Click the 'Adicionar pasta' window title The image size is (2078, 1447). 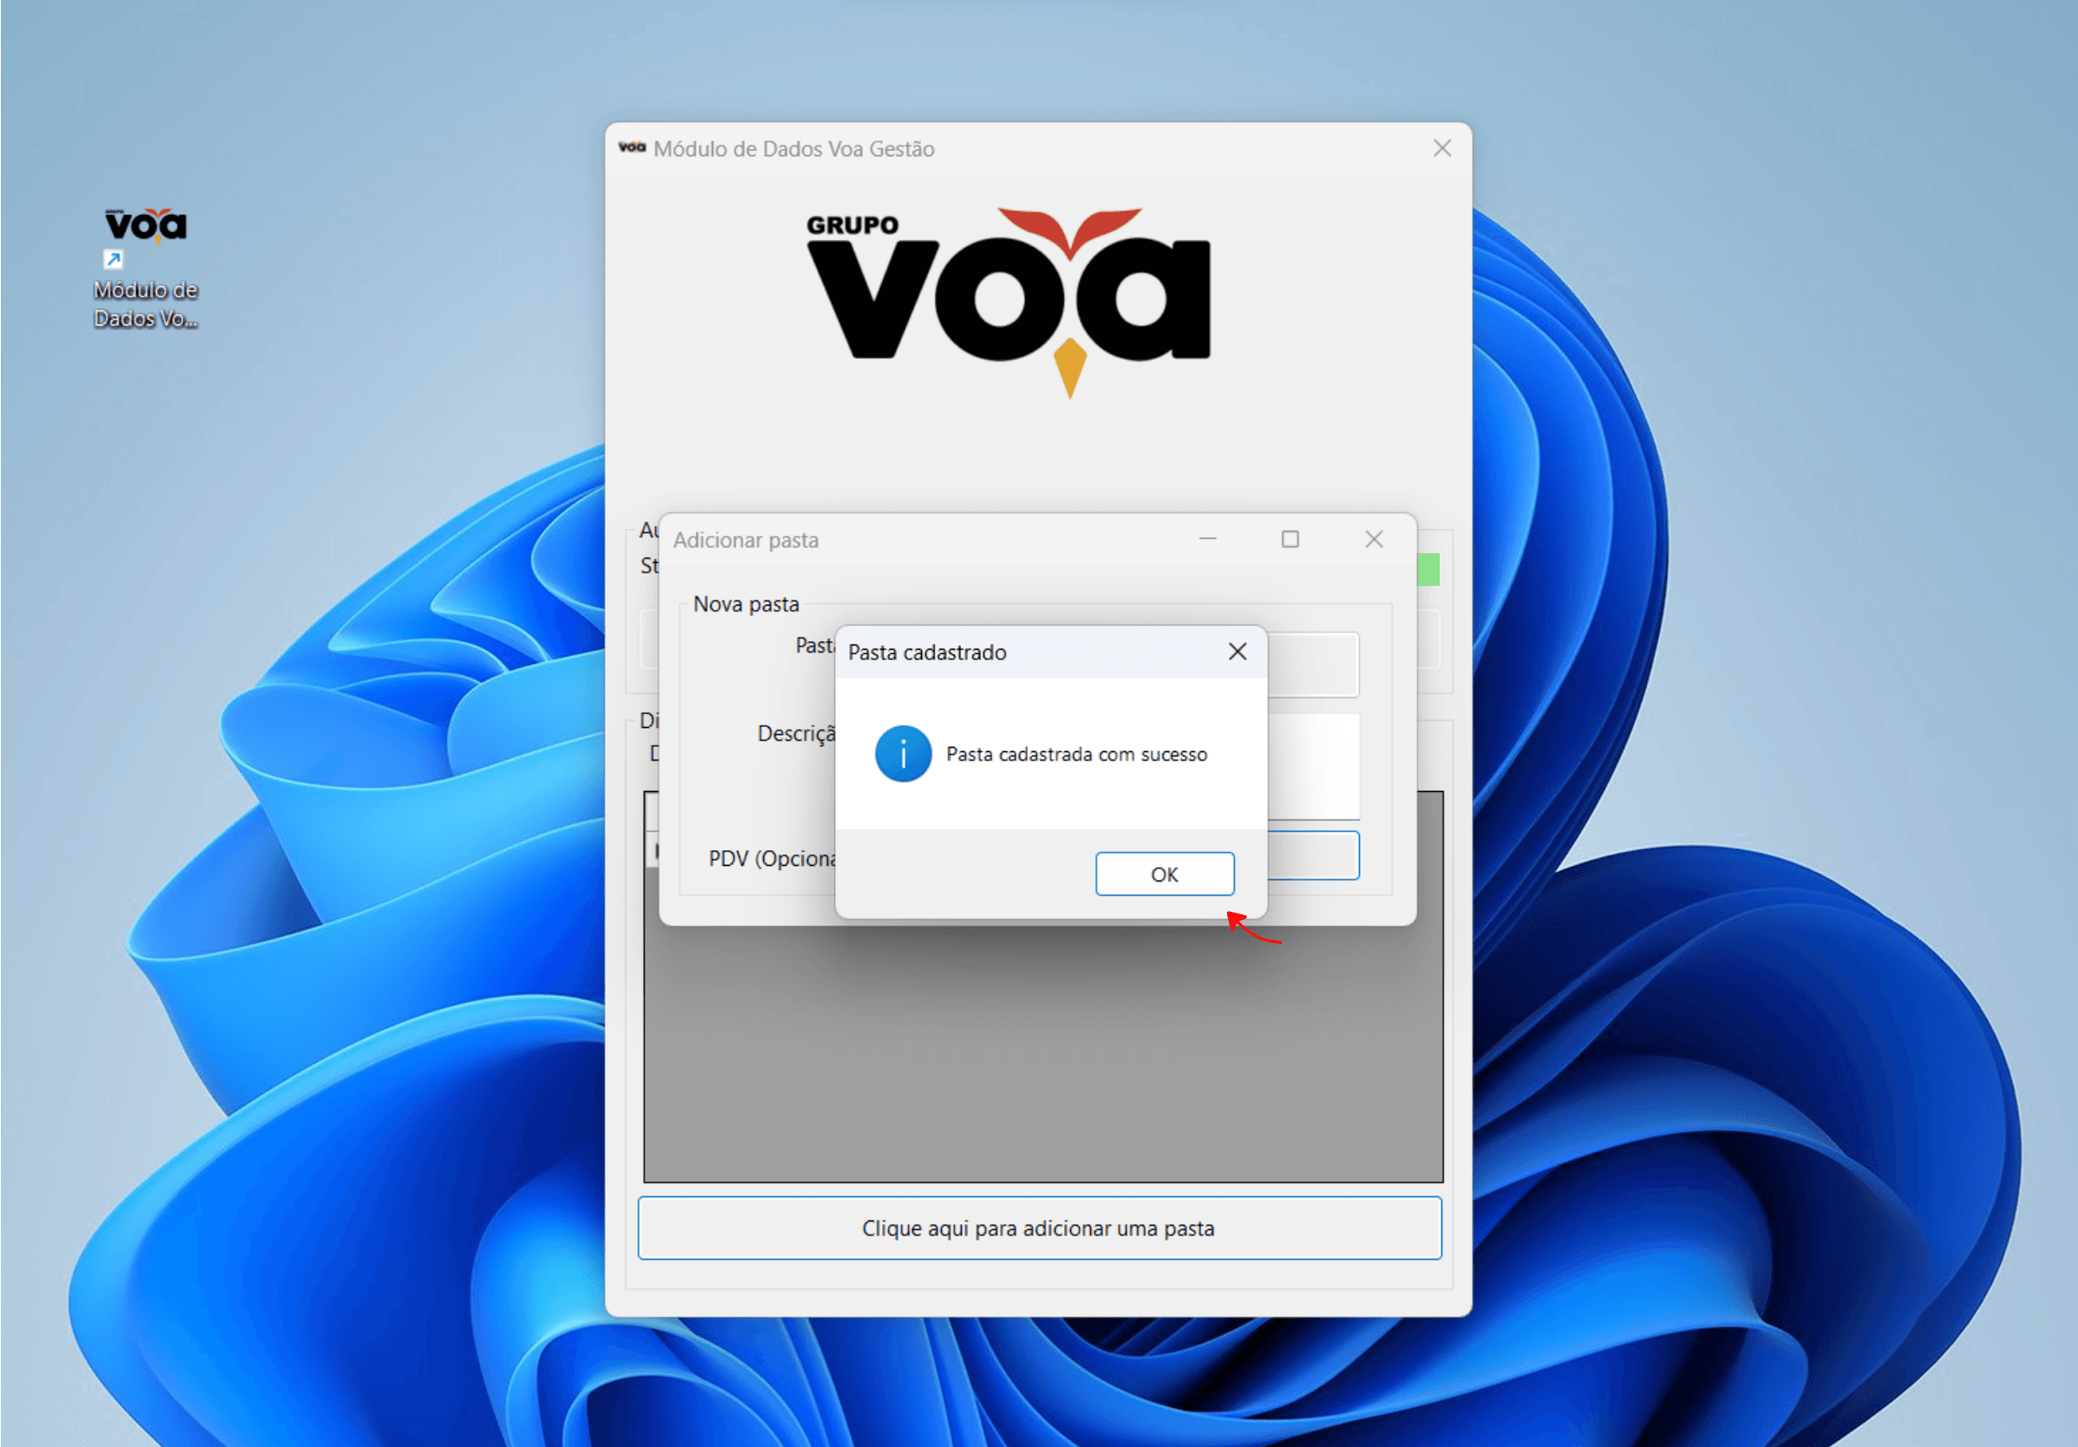[746, 540]
